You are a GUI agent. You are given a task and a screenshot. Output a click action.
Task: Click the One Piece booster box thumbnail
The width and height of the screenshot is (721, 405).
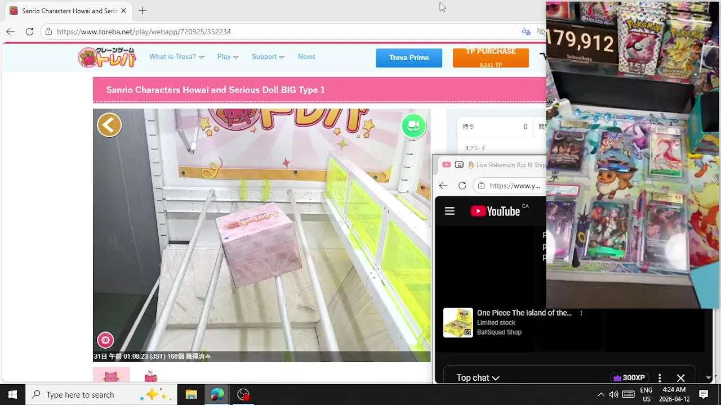pyautogui.click(x=458, y=322)
